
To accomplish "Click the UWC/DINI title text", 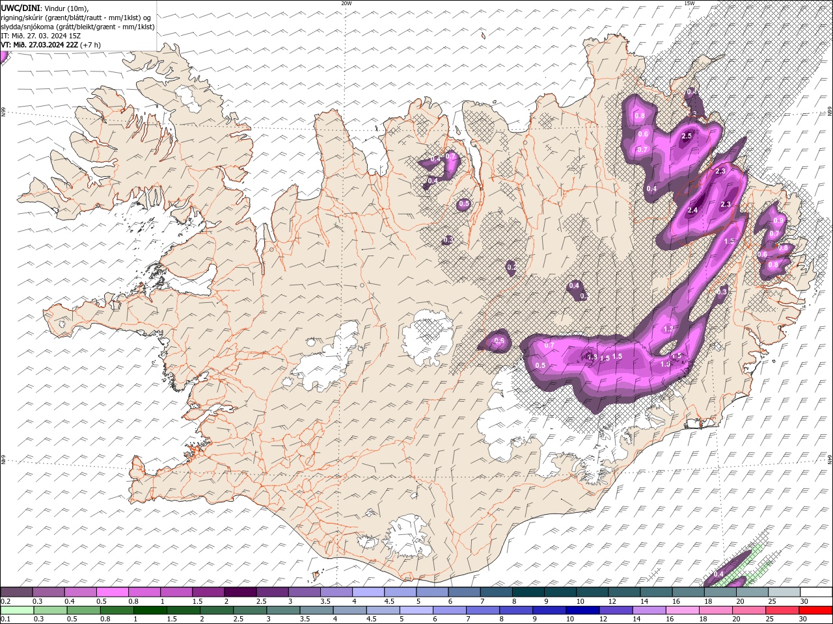I will click(x=21, y=7).
